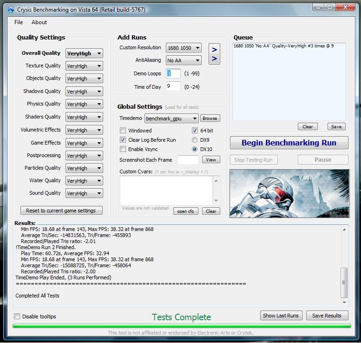
Task: Open the File menu
Action: click(x=19, y=22)
